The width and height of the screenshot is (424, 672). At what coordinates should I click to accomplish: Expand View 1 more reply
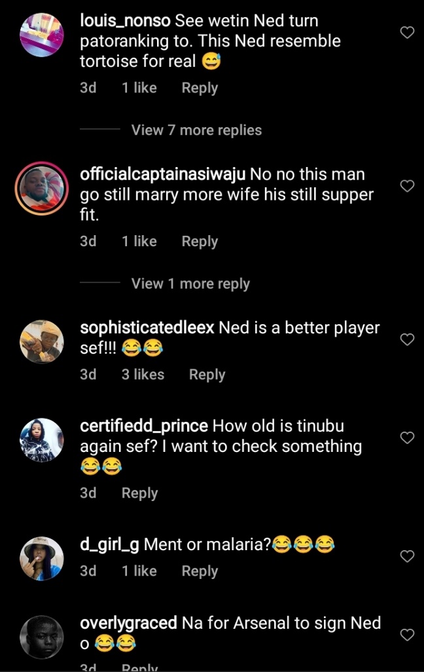click(190, 284)
